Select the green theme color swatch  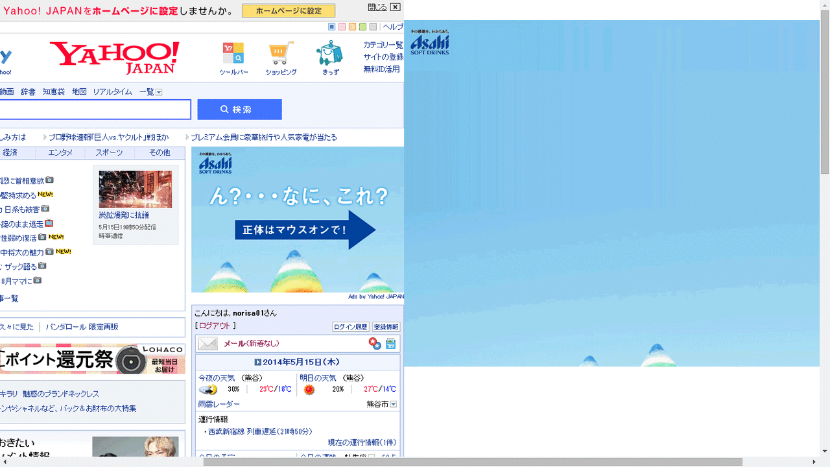tap(363, 27)
